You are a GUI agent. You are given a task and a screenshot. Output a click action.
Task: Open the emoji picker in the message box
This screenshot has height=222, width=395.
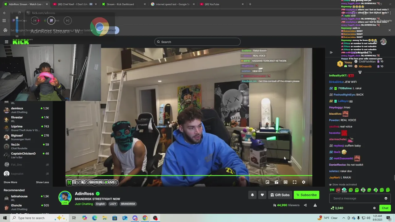point(386,198)
